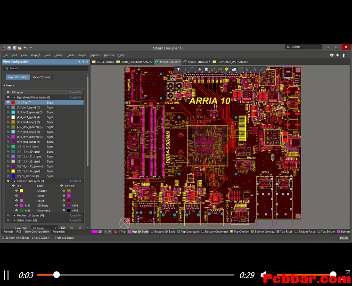
Task: Click the notifications bell icon
Action: coord(337,55)
